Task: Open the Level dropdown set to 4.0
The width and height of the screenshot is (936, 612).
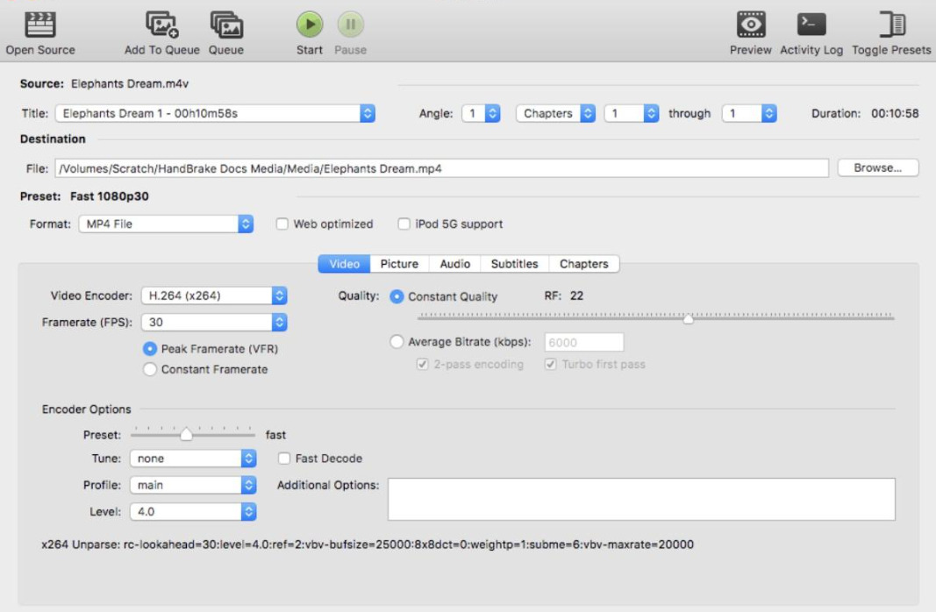Action: pyautogui.click(x=193, y=511)
